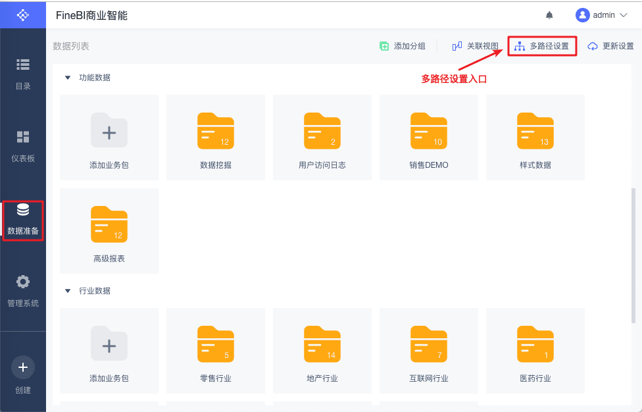Click 添加业务包 under 功能数据
This screenshot has width=642, height=412.
tap(109, 138)
